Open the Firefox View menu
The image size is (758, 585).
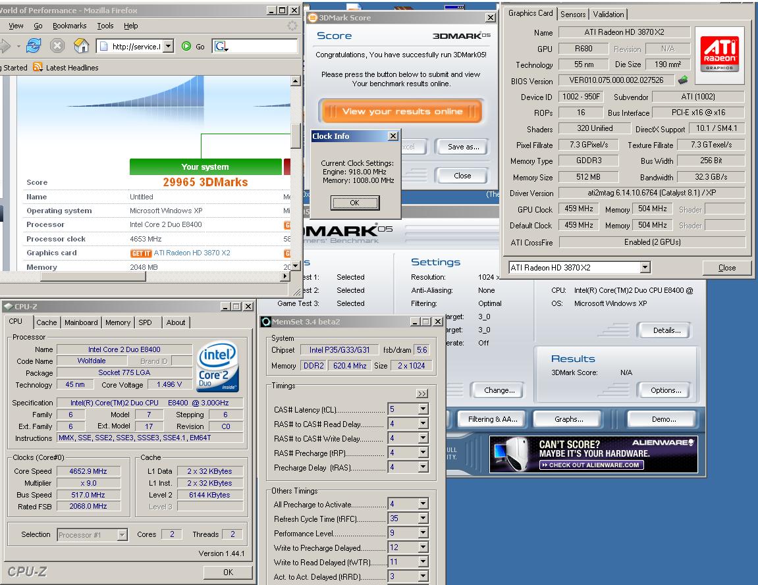click(x=15, y=26)
